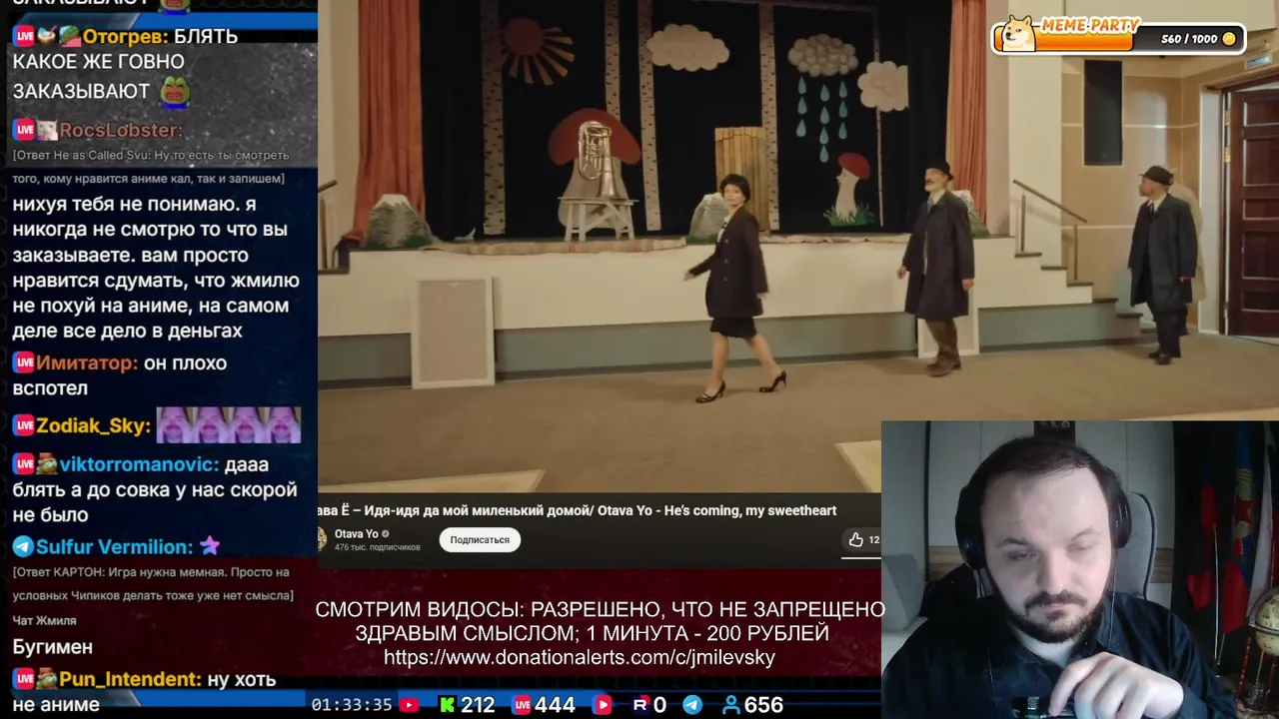The image size is (1279, 719).
Task: Click the LIVE badge before RocsLobster
Action: point(24,130)
